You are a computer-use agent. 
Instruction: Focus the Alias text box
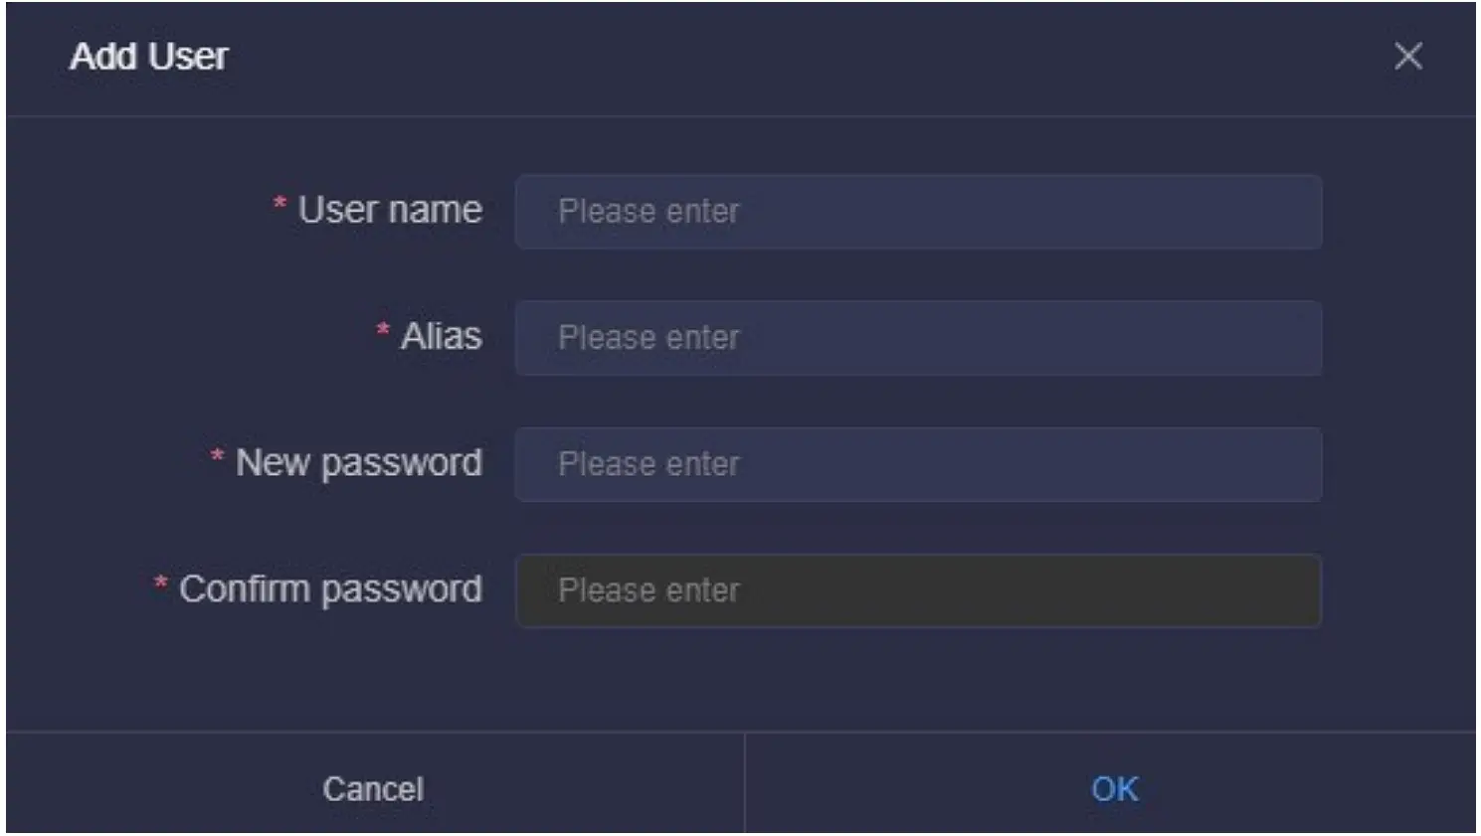click(x=917, y=338)
